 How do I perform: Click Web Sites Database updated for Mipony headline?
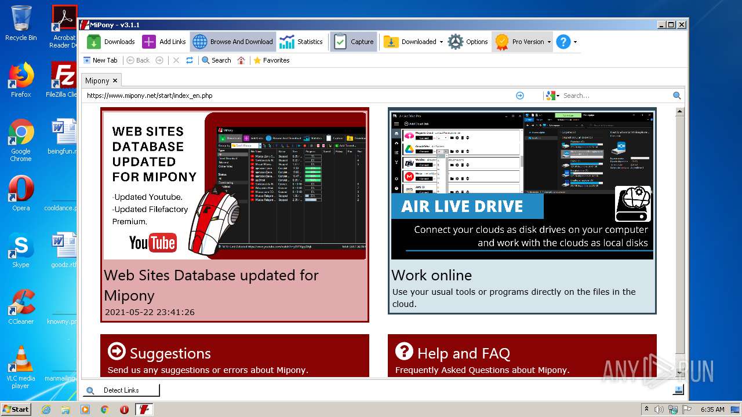(211, 285)
